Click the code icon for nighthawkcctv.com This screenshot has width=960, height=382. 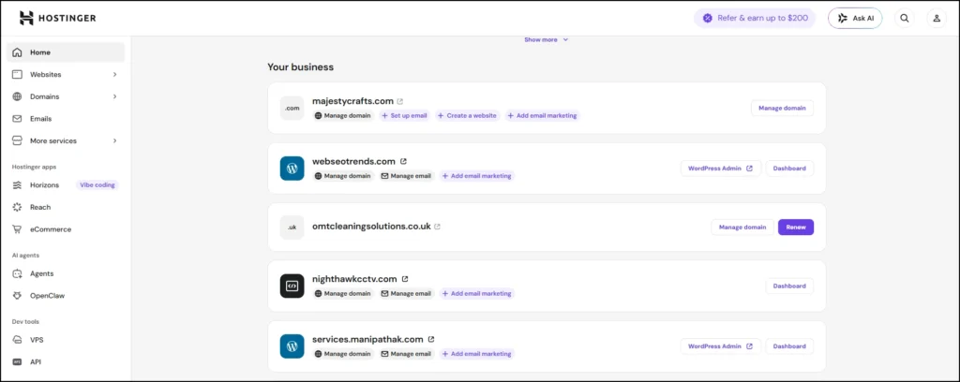292,286
